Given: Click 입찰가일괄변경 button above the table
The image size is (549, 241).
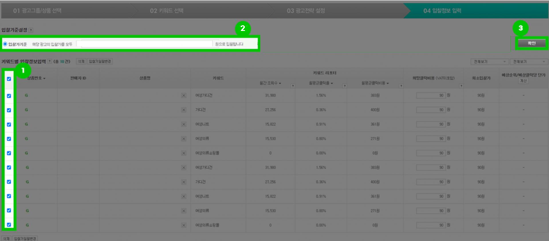Looking at the screenshot, I should click(x=100, y=61).
